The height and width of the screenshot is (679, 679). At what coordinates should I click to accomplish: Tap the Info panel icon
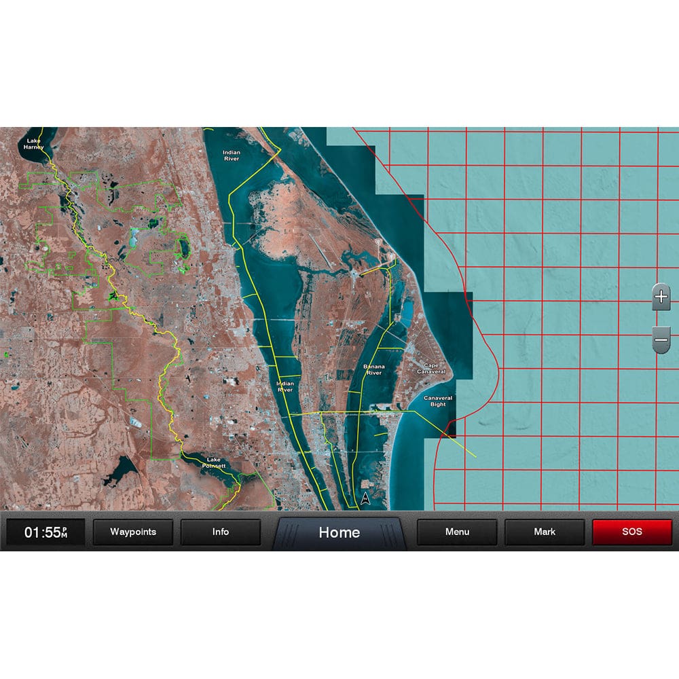(221, 532)
